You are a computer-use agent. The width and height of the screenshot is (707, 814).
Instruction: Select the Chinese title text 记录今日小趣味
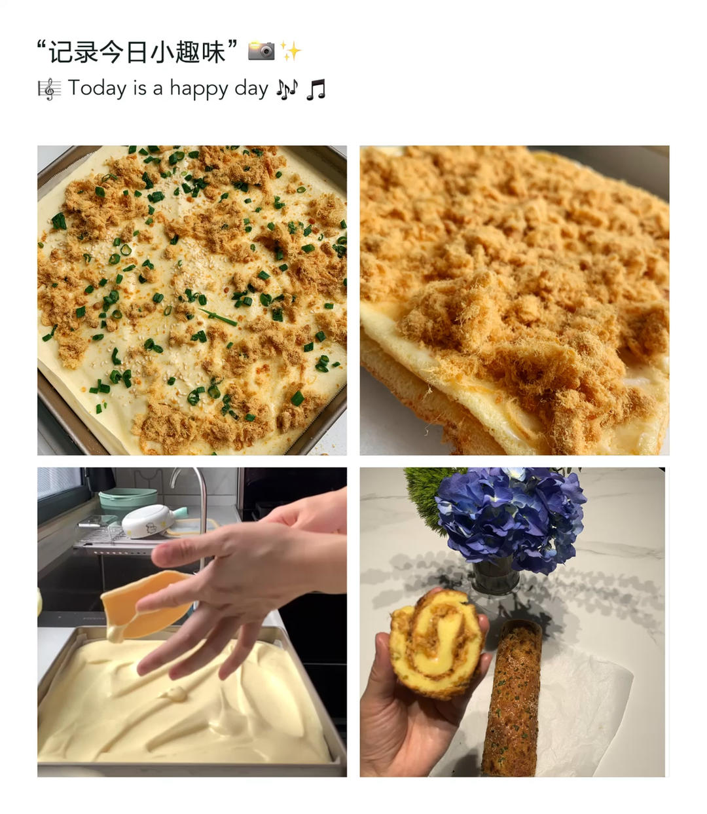tap(138, 52)
